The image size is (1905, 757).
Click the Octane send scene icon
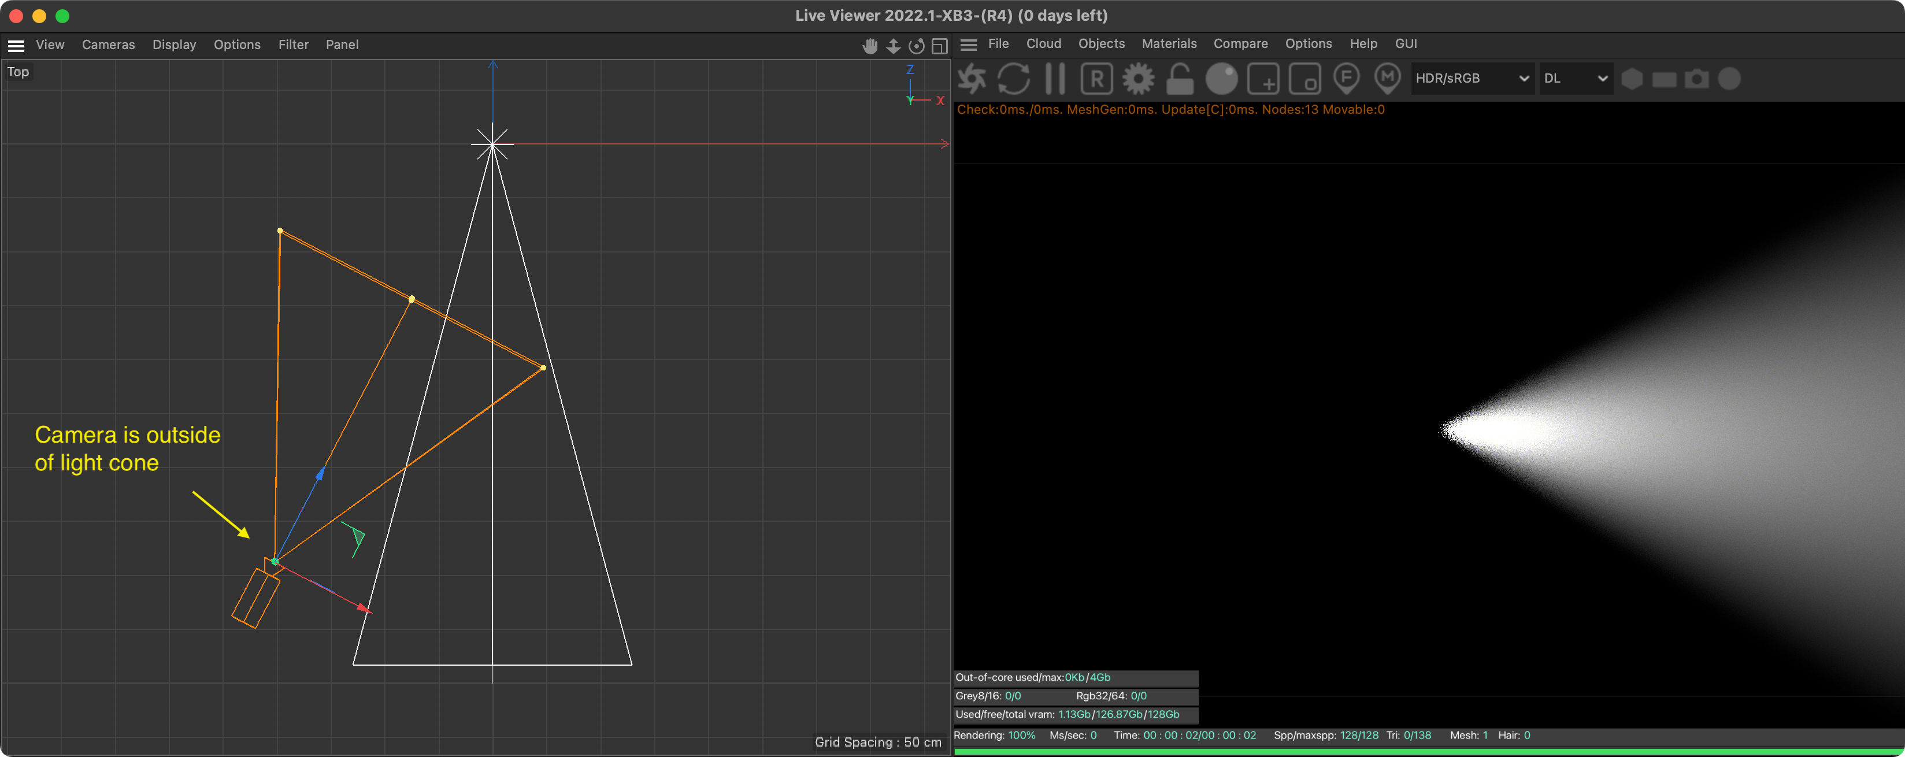(973, 79)
